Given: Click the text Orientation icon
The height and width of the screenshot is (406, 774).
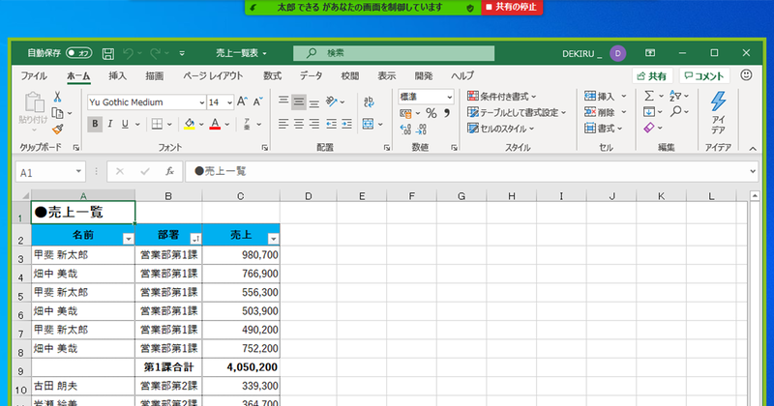Looking at the screenshot, I should 332,101.
